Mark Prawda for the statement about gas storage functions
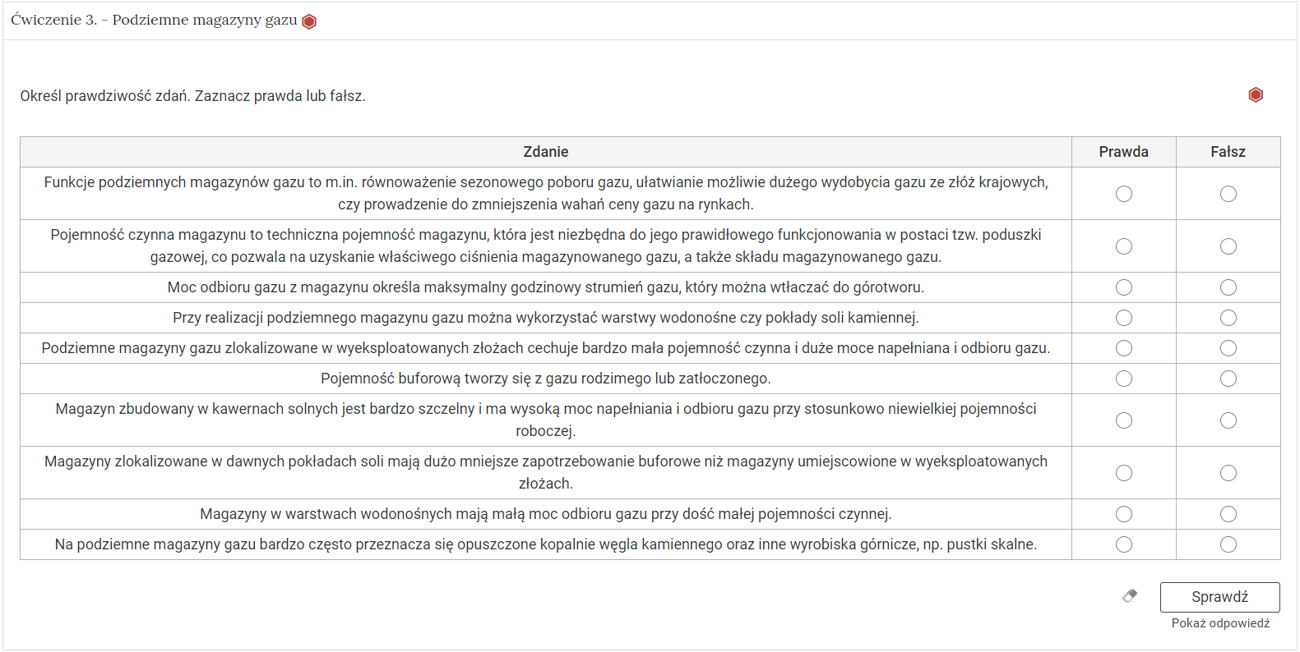Viewport: 1300px width, 652px height. point(1123,194)
